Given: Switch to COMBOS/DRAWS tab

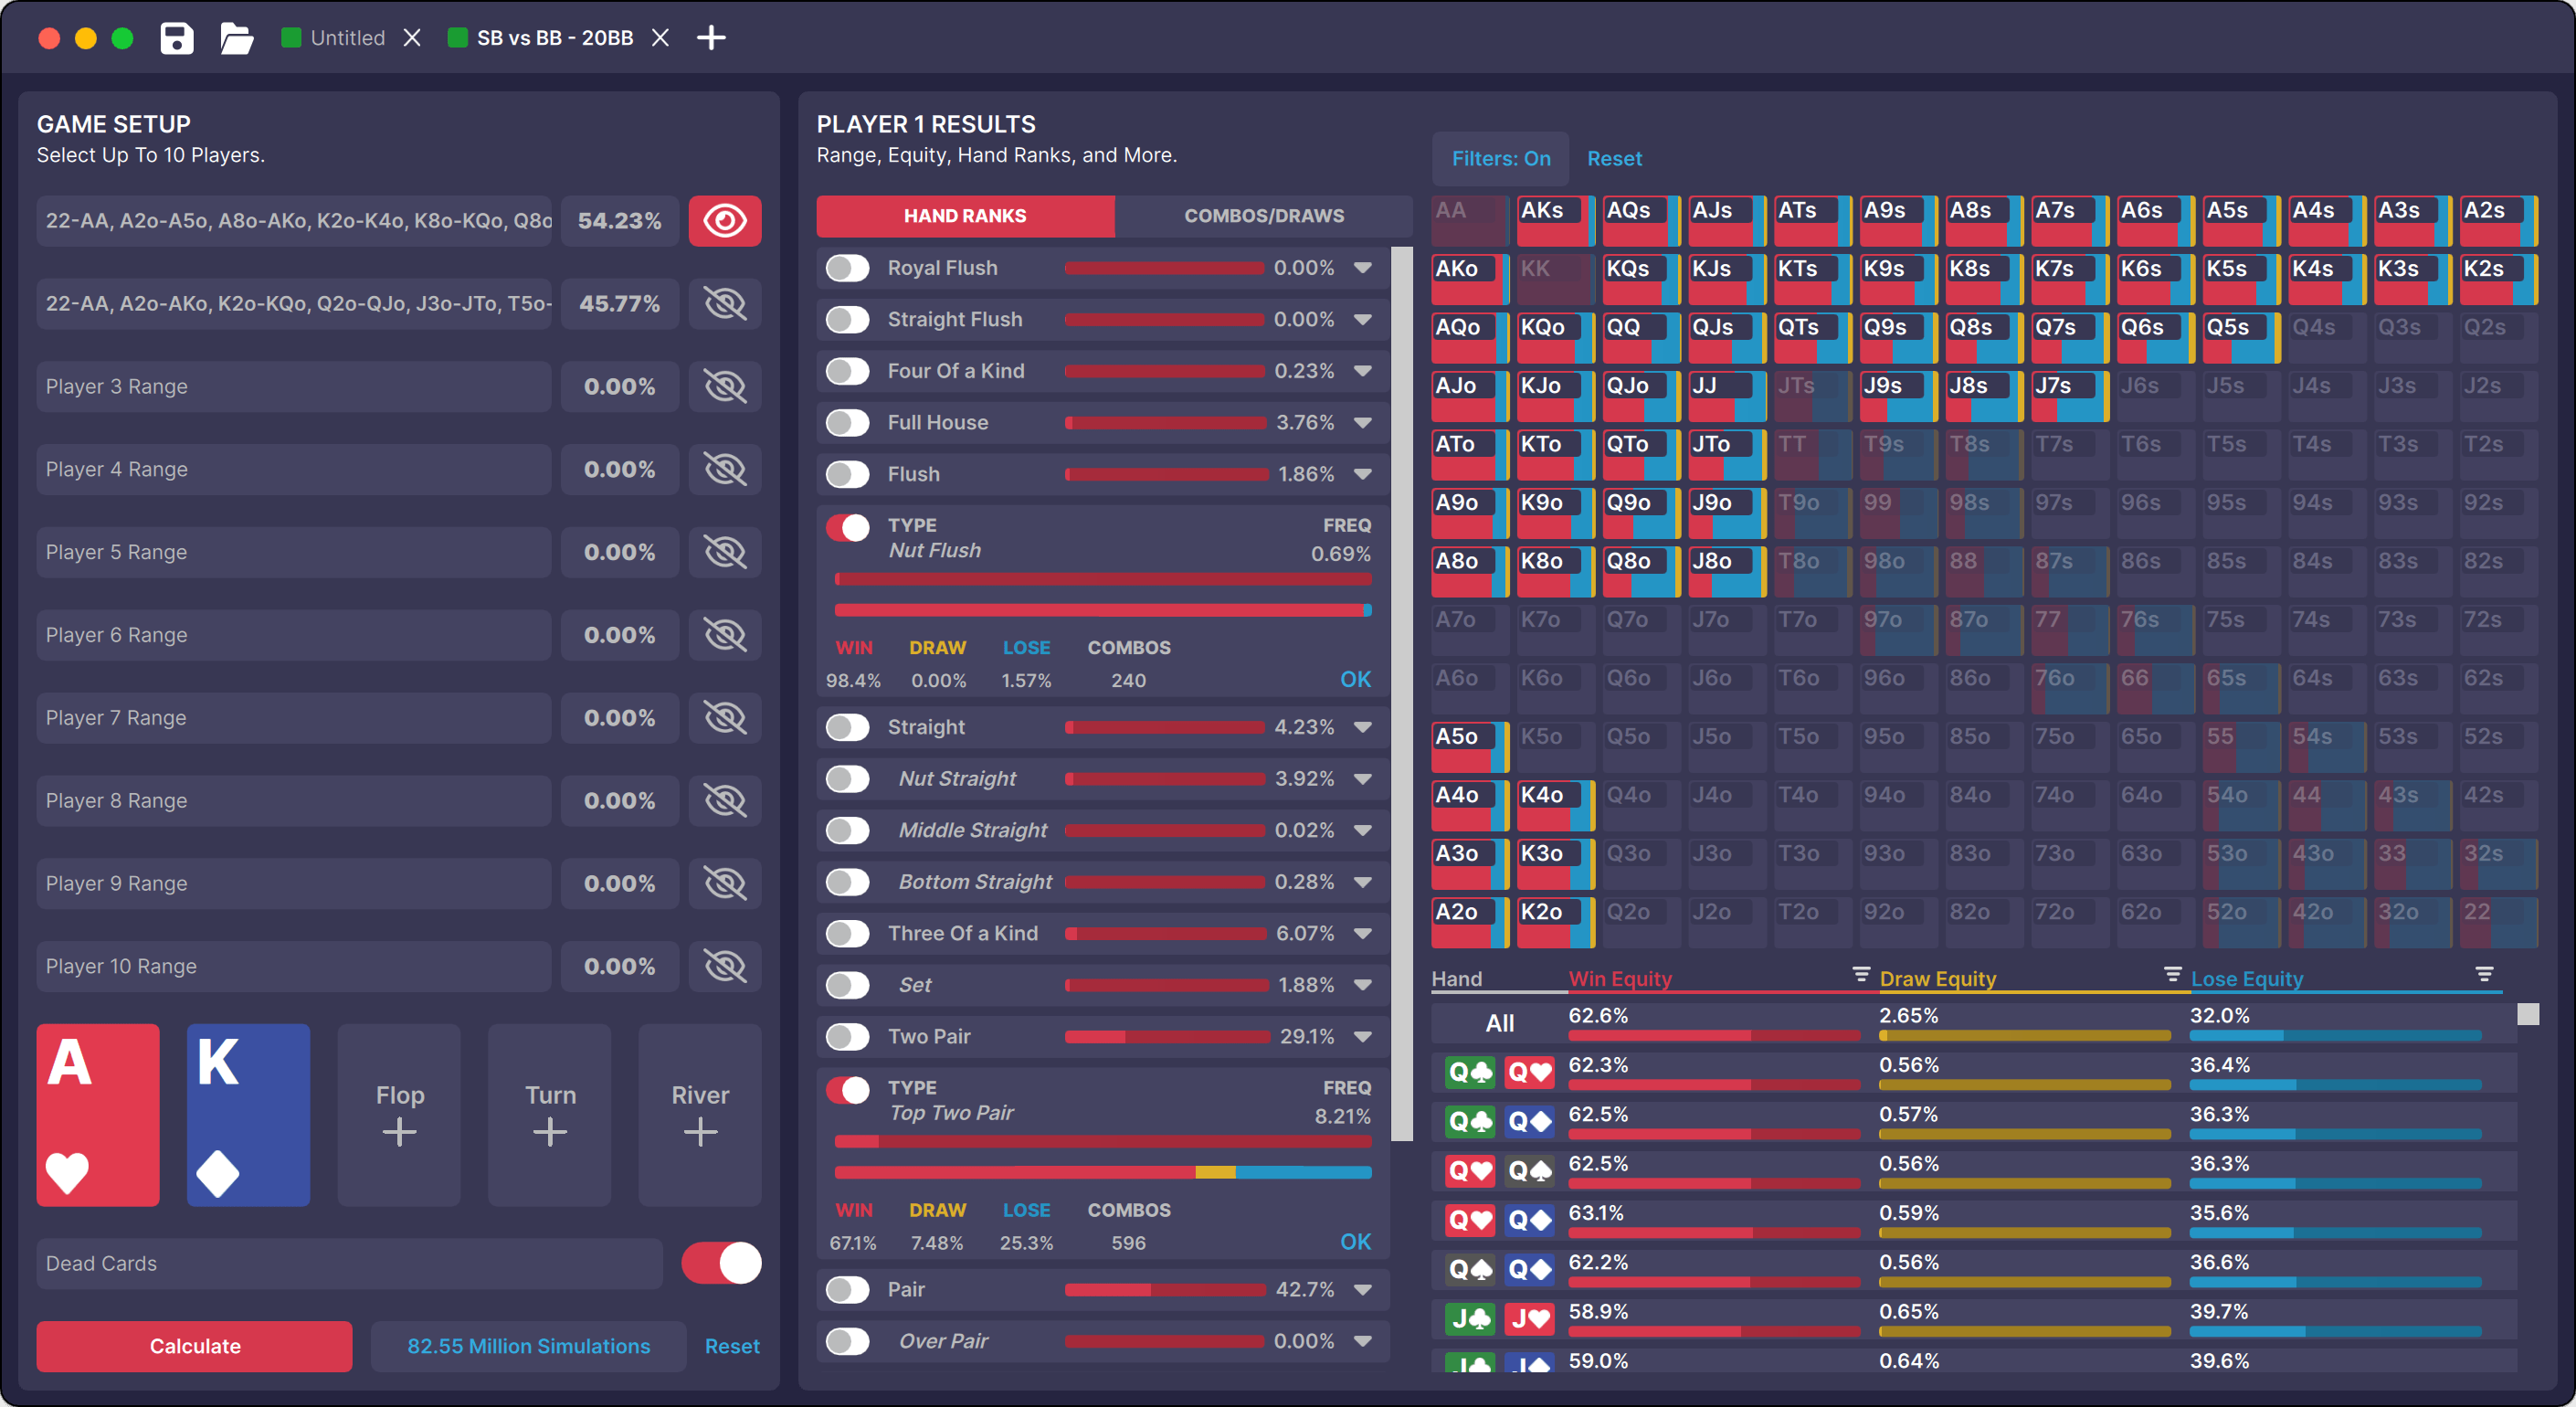Looking at the screenshot, I should point(1264,216).
